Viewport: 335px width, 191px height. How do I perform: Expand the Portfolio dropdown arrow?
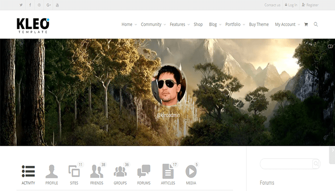tap(244, 25)
